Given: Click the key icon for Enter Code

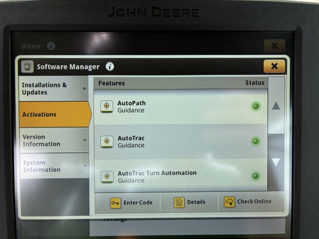Looking at the screenshot, I should pos(115,203).
